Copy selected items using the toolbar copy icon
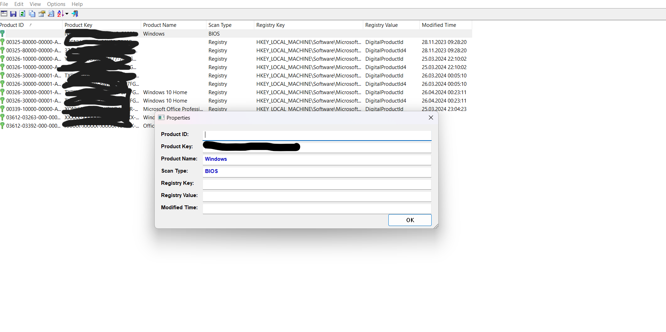This screenshot has height=332, width=666. pyautogui.click(x=32, y=14)
